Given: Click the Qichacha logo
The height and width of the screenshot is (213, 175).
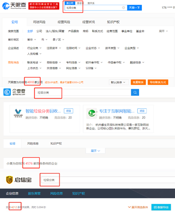Looking at the screenshot, I should 14,92.
